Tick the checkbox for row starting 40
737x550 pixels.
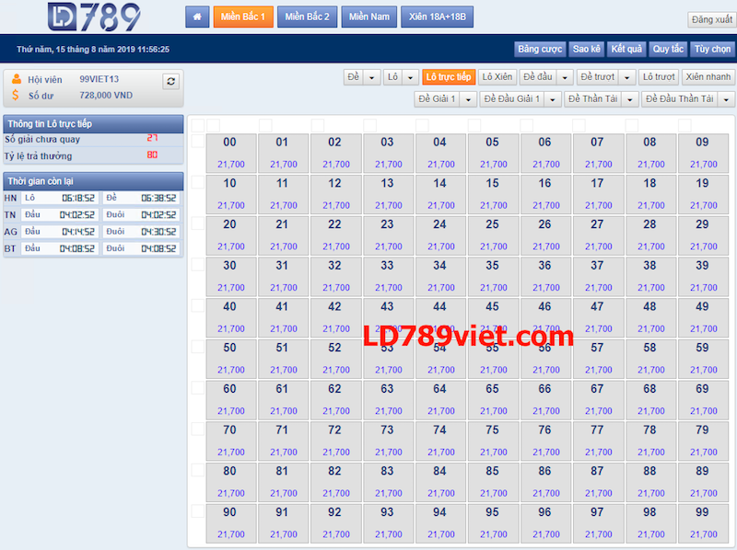coord(198,305)
